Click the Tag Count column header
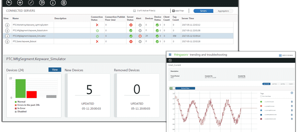Screen dimensions: 297x132 click(176, 18)
